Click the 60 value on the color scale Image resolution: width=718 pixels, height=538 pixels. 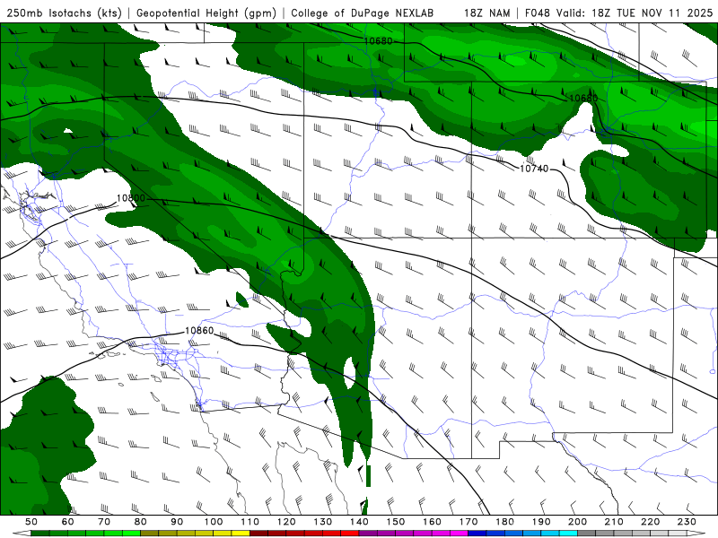tap(68, 522)
